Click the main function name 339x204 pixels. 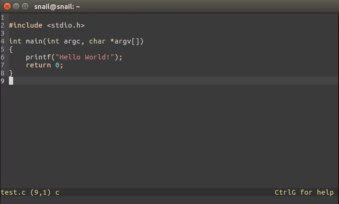click(34, 41)
